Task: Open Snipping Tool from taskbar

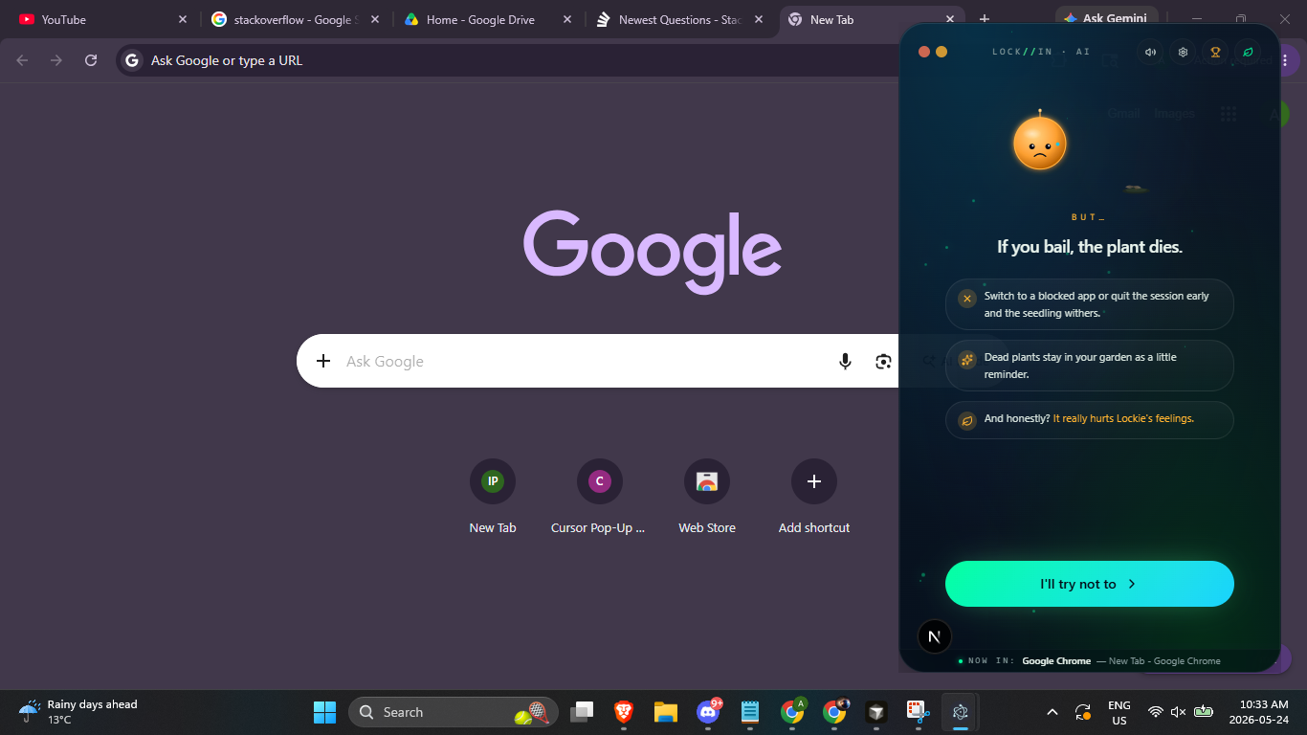Action: tap(918, 712)
